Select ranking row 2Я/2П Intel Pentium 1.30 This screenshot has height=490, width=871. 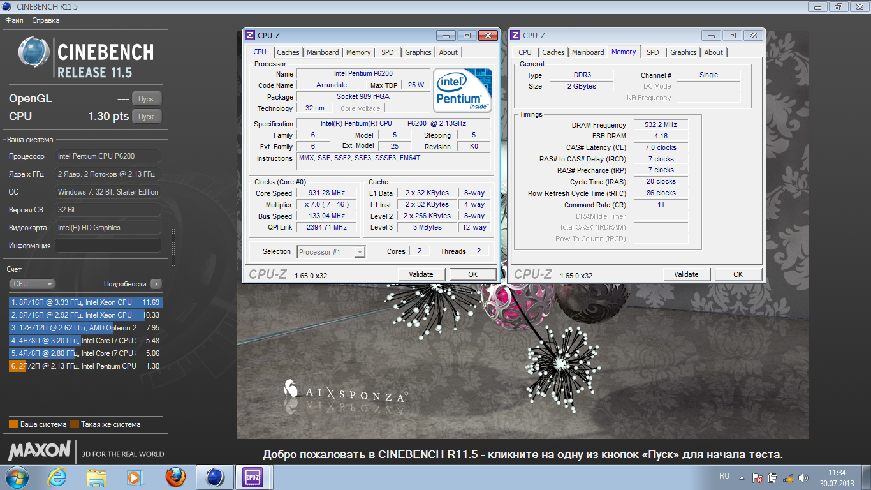pyautogui.click(x=85, y=366)
